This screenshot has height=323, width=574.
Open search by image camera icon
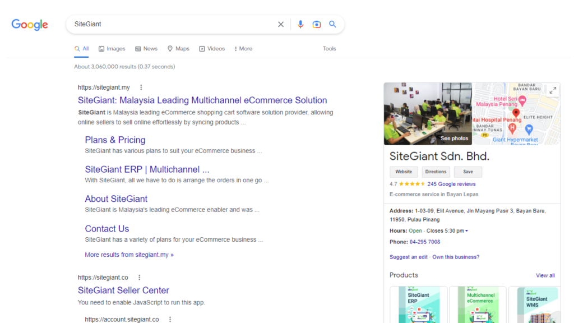click(316, 24)
